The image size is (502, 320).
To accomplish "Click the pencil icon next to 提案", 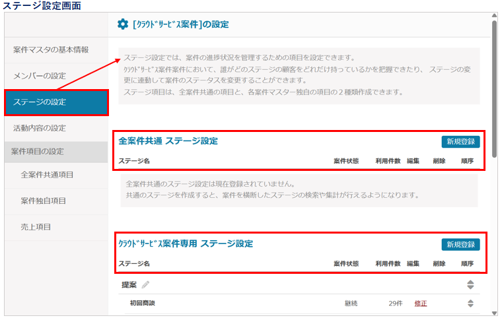I will (x=146, y=284).
